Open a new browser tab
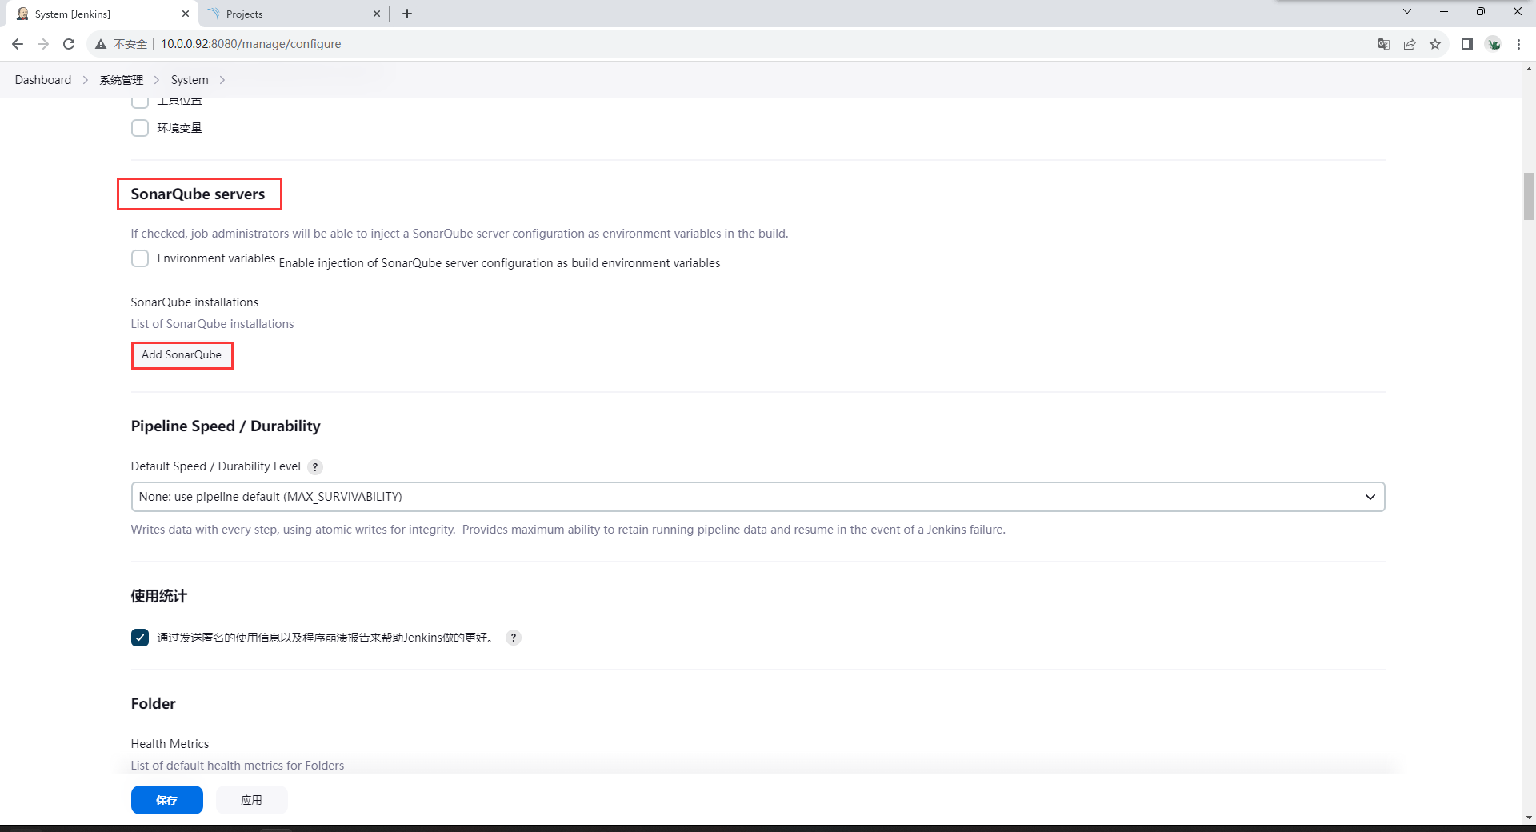Screen dimensions: 1536x832 coord(407,14)
